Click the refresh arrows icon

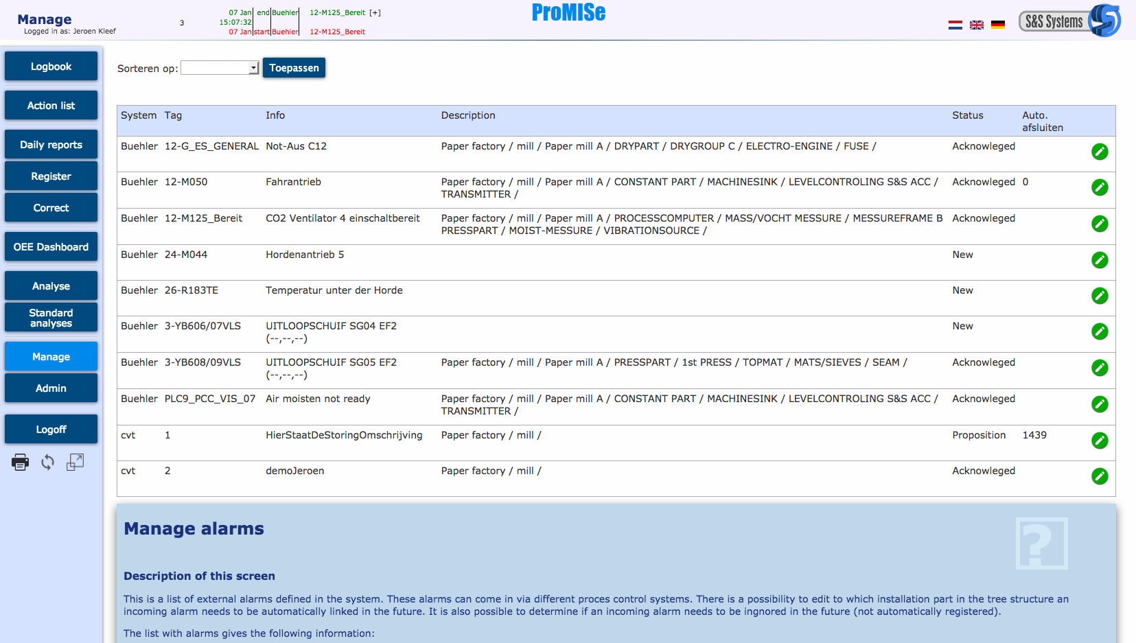pyautogui.click(x=47, y=463)
